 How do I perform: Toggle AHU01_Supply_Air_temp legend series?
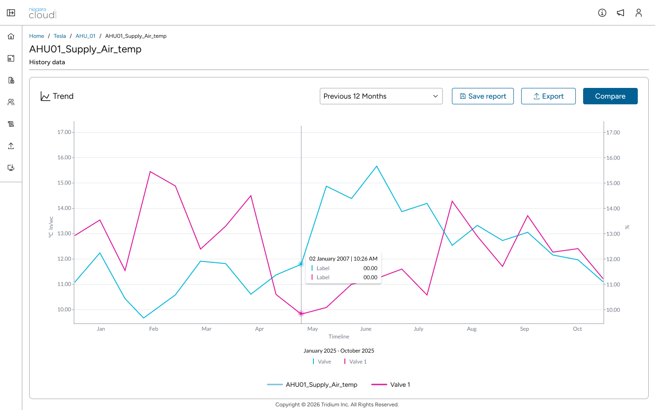(312, 384)
